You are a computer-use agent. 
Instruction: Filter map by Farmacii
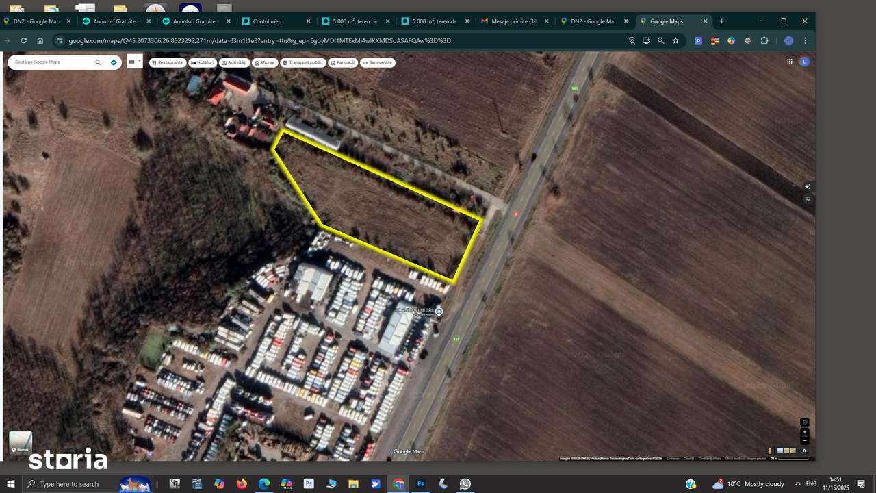point(343,62)
